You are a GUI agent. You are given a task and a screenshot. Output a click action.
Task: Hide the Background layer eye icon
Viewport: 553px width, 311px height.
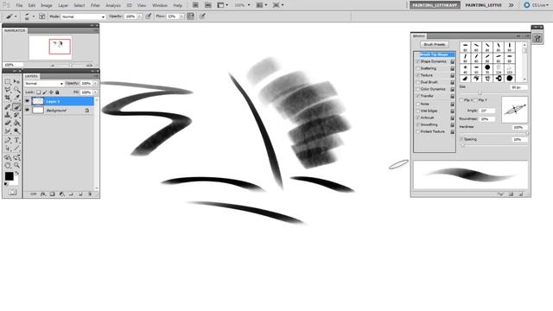tap(27, 111)
